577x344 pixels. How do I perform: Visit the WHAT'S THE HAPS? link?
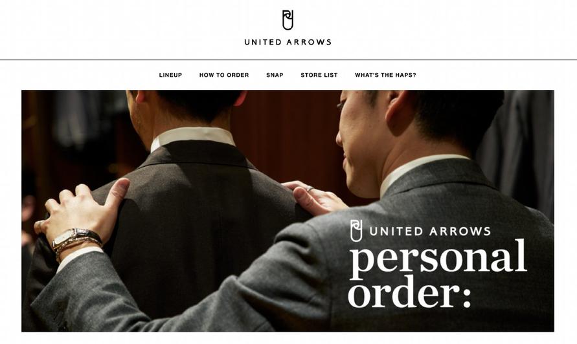click(386, 75)
